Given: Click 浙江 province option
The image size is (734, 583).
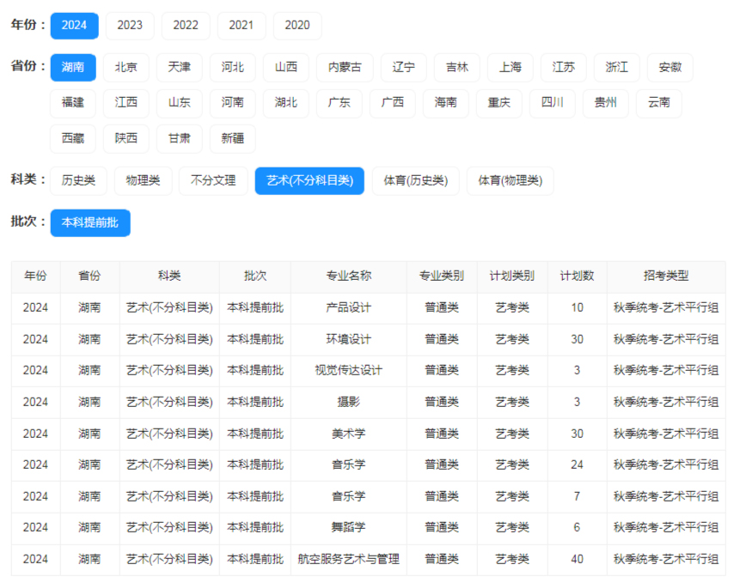Looking at the screenshot, I should [x=617, y=67].
